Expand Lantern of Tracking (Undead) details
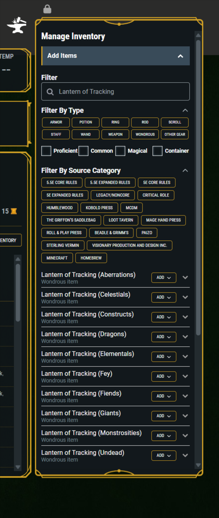 pos(185,456)
